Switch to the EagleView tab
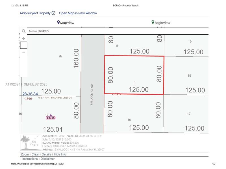 162,23
